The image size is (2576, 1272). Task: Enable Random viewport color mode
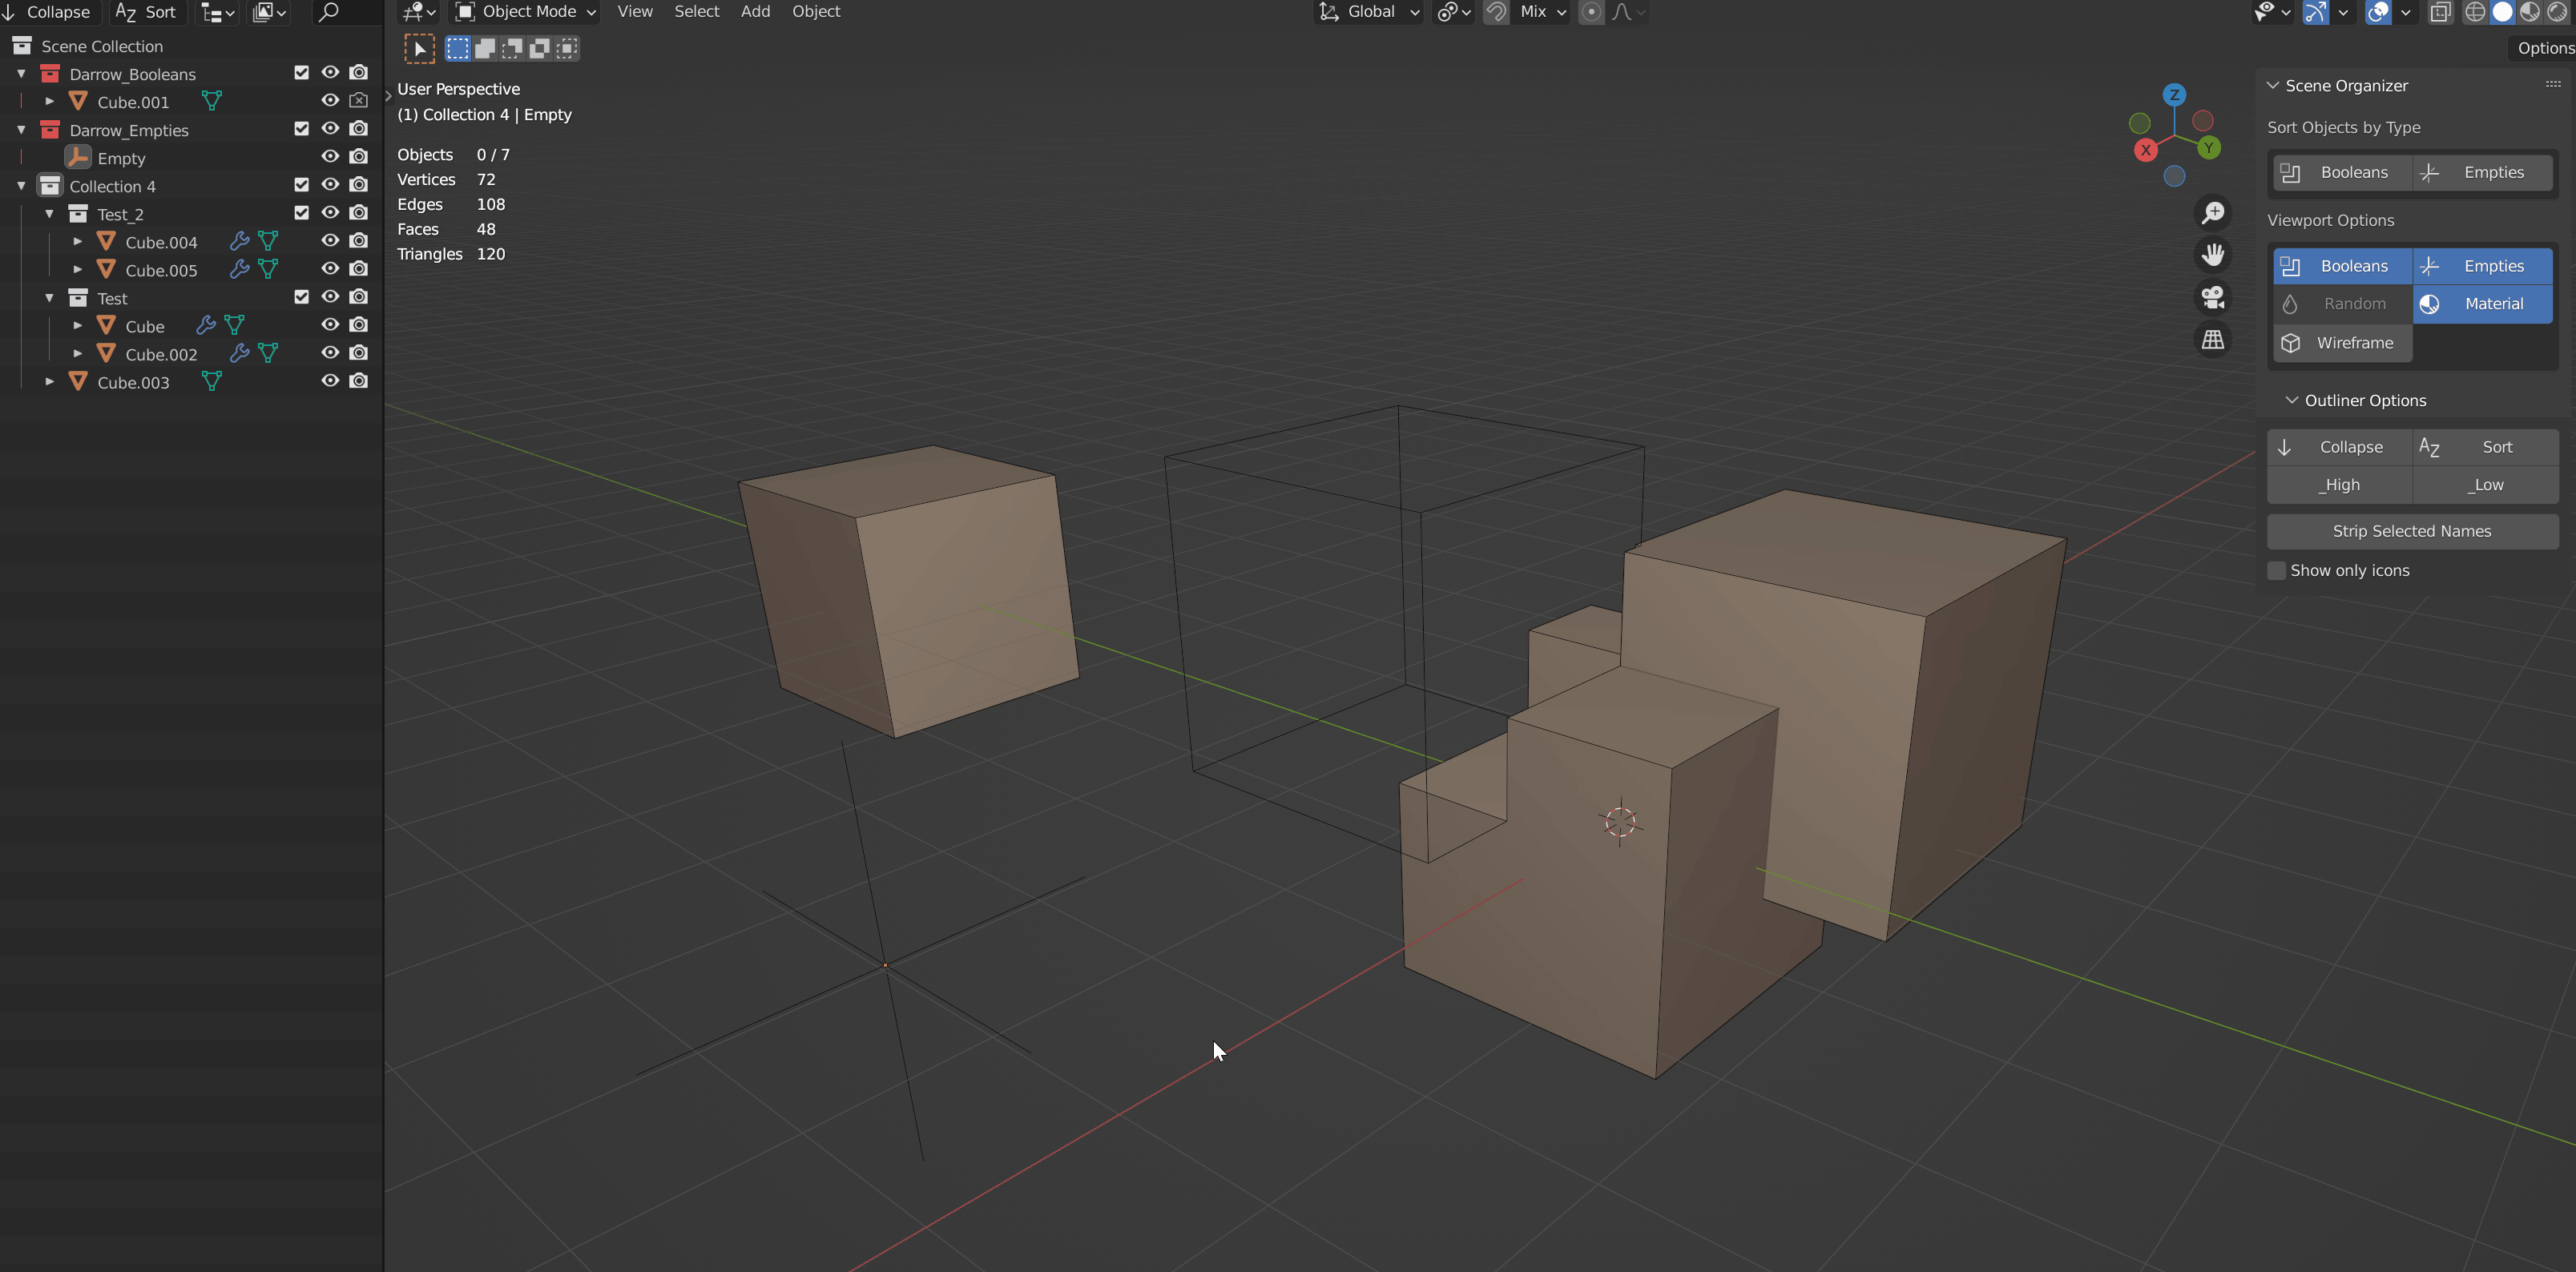click(2341, 304)
